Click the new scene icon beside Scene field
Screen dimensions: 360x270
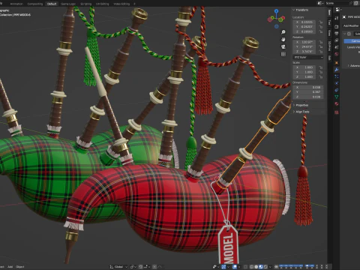[355, 3]
